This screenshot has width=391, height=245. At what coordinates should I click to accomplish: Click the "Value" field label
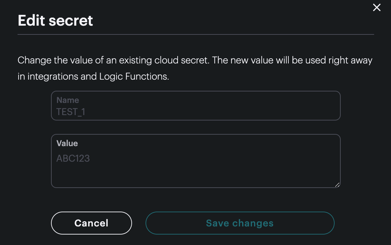(67, 143)
